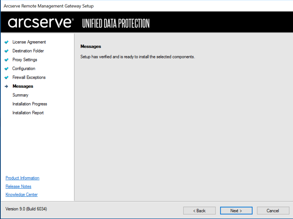The image size is (293, 219).
Task: Open the Product Information link
Action: (x=23, y=178)
